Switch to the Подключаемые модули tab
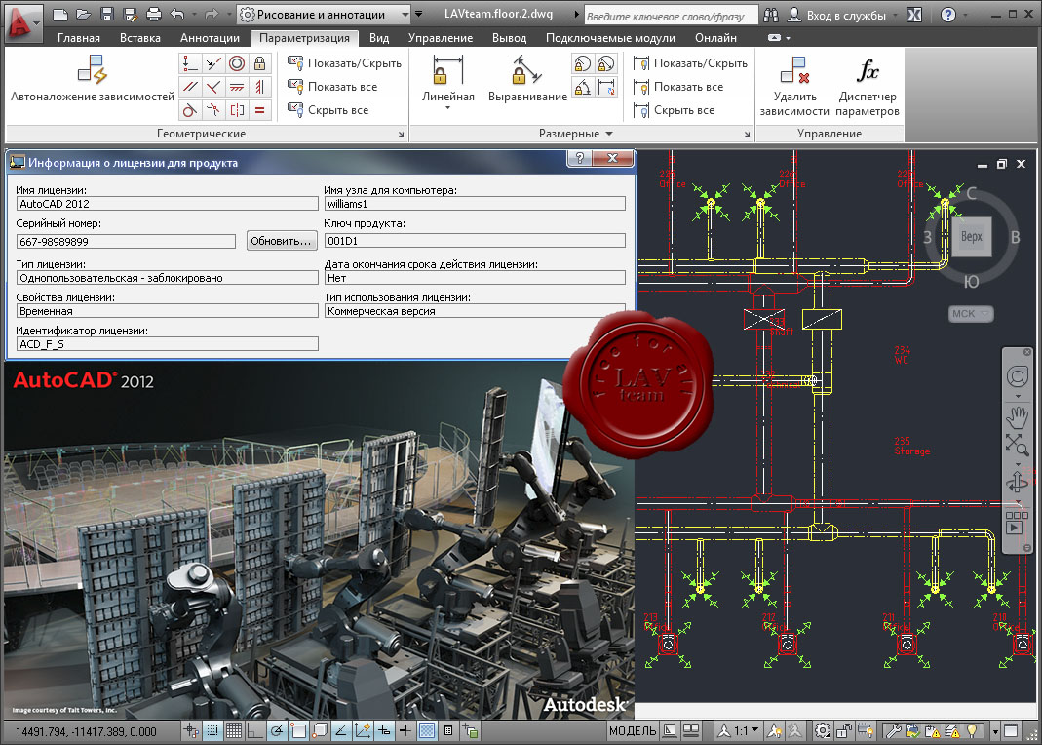The image size is (1042, 745). (x=610, y=38)
